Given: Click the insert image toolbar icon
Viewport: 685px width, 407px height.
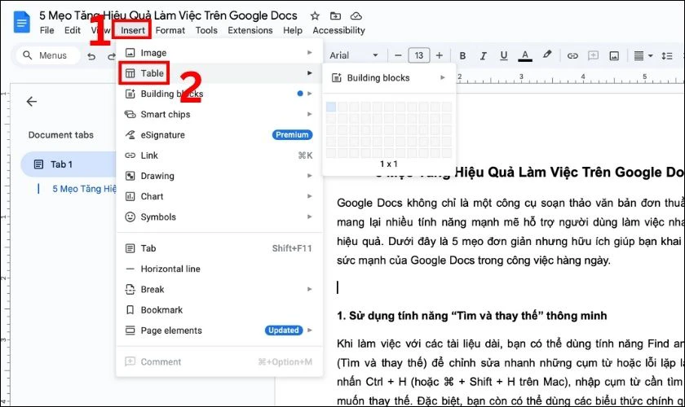Looking at the screenshot, I should click(614, 56).
